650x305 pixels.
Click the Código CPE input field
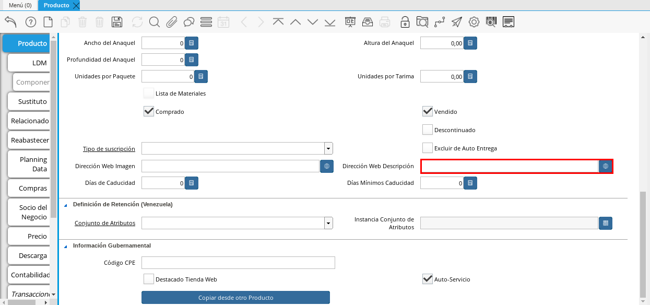coord(238,263)
